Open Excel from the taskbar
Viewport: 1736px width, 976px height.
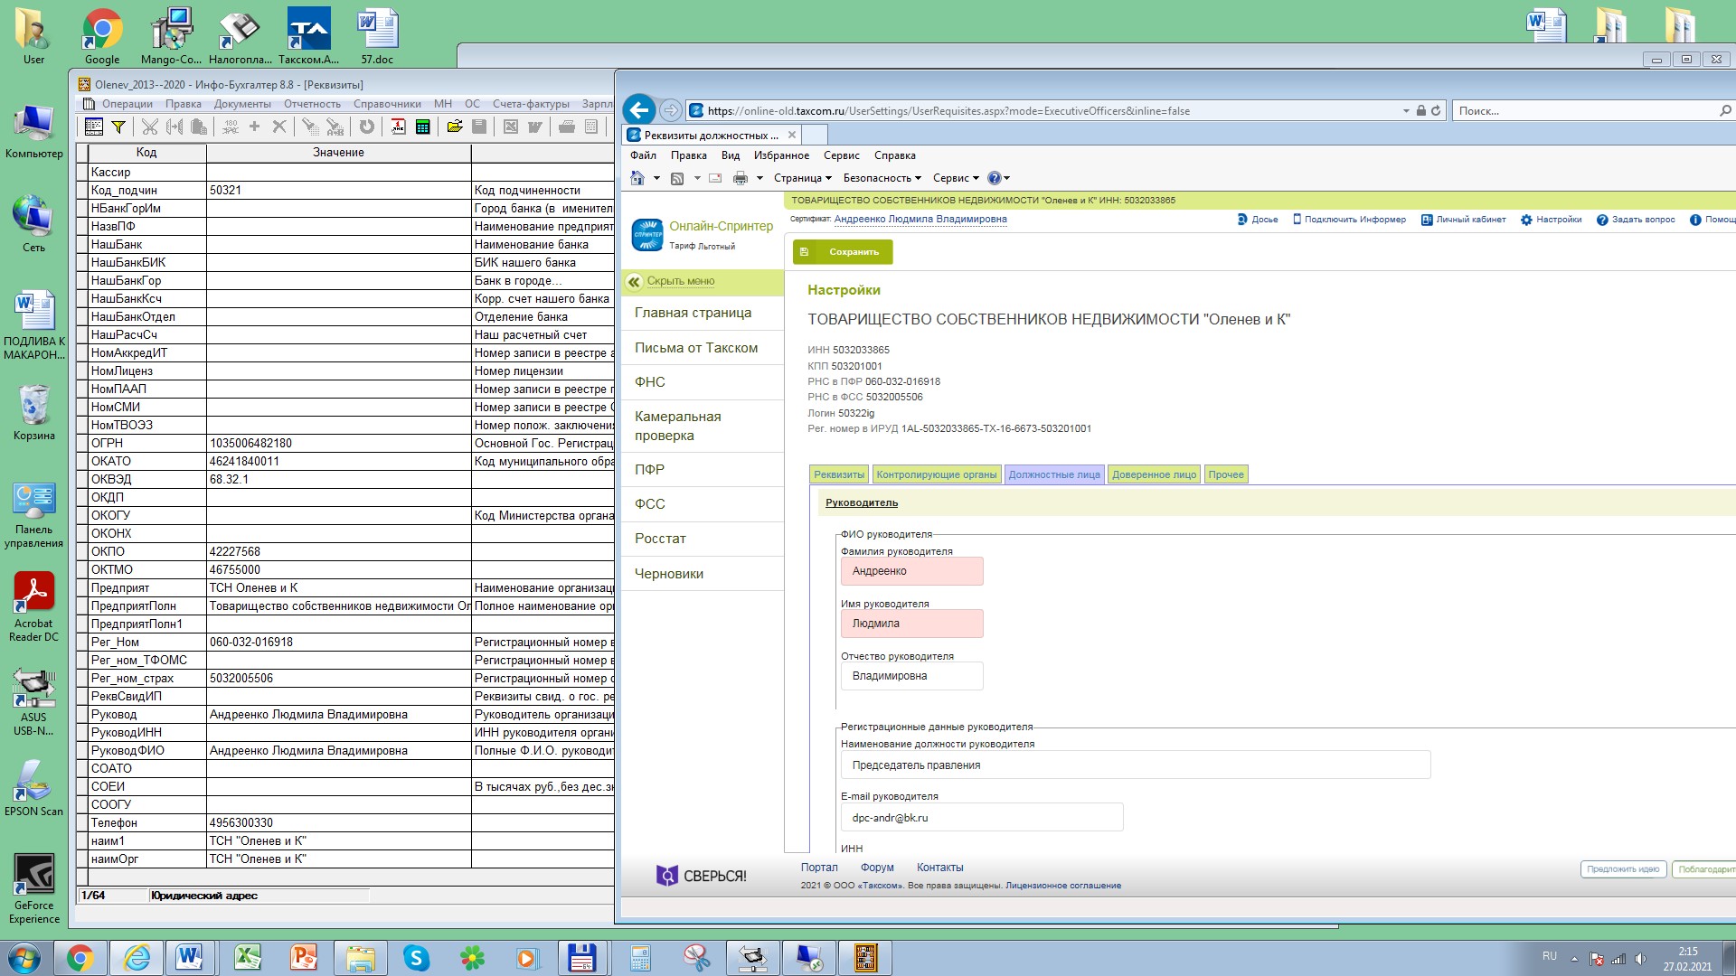(248, 958)
